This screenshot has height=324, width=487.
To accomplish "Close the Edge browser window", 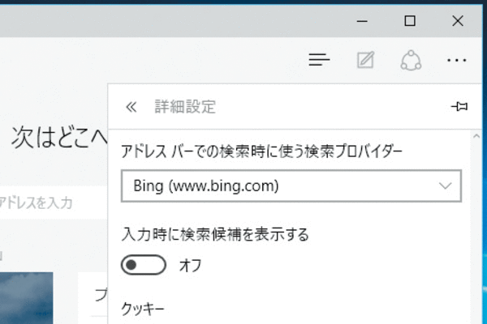I will pyautogui.click(x=458, y=21).
